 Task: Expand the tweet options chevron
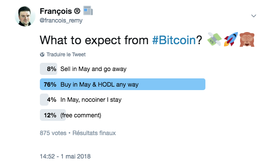coord(253,16)
